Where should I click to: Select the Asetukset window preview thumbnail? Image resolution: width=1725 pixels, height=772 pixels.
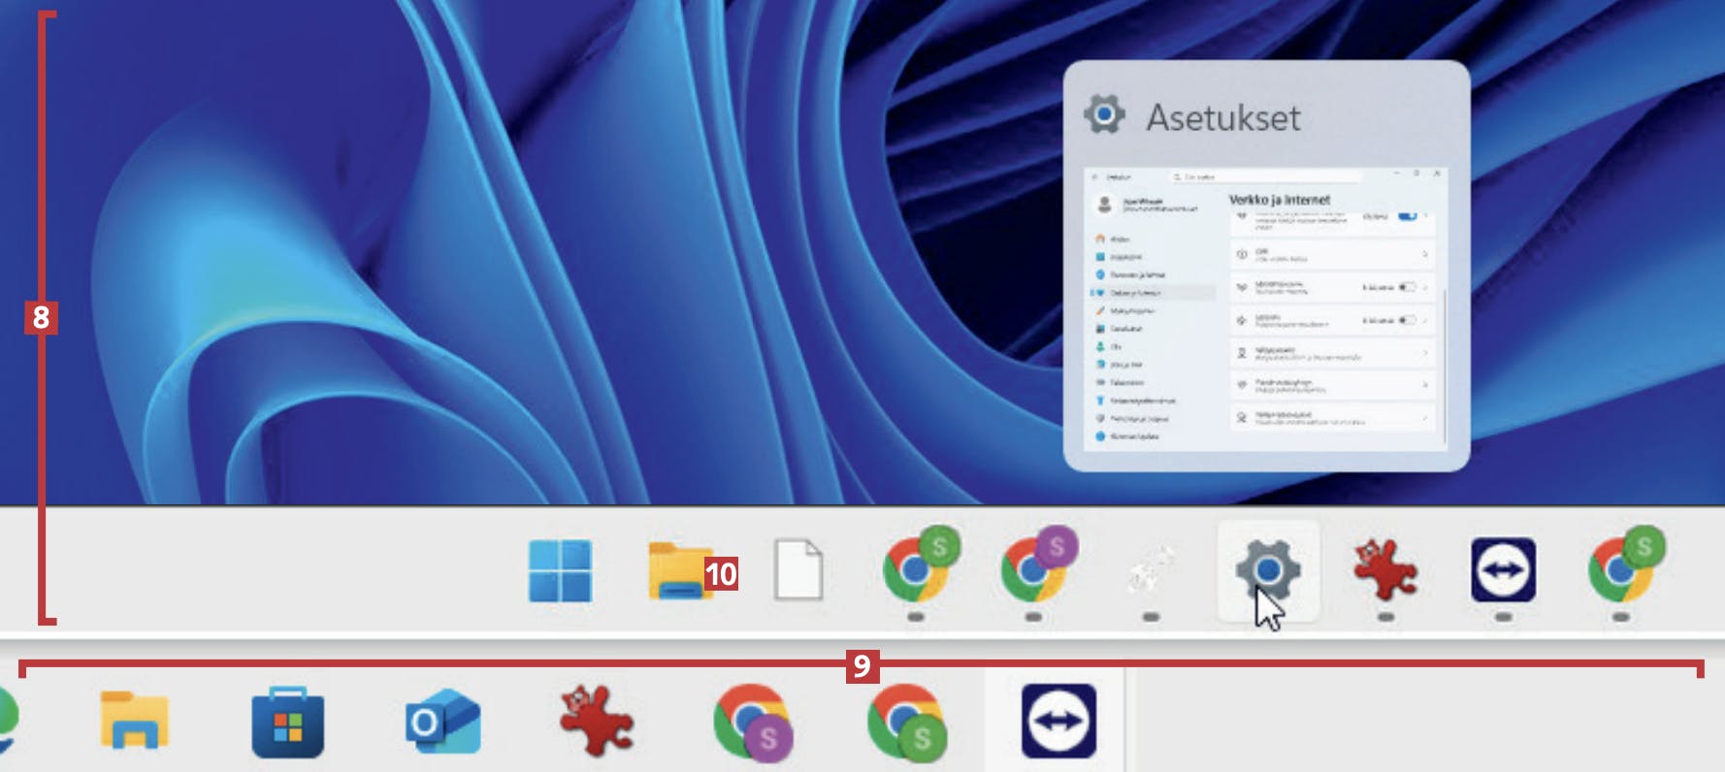[x=1266, y=308]
